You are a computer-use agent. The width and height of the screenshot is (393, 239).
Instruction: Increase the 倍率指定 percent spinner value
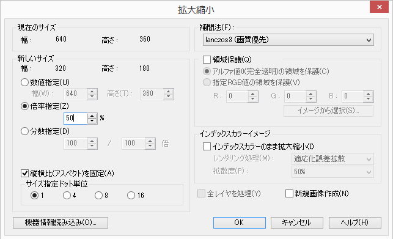click(x=92, y=116)
